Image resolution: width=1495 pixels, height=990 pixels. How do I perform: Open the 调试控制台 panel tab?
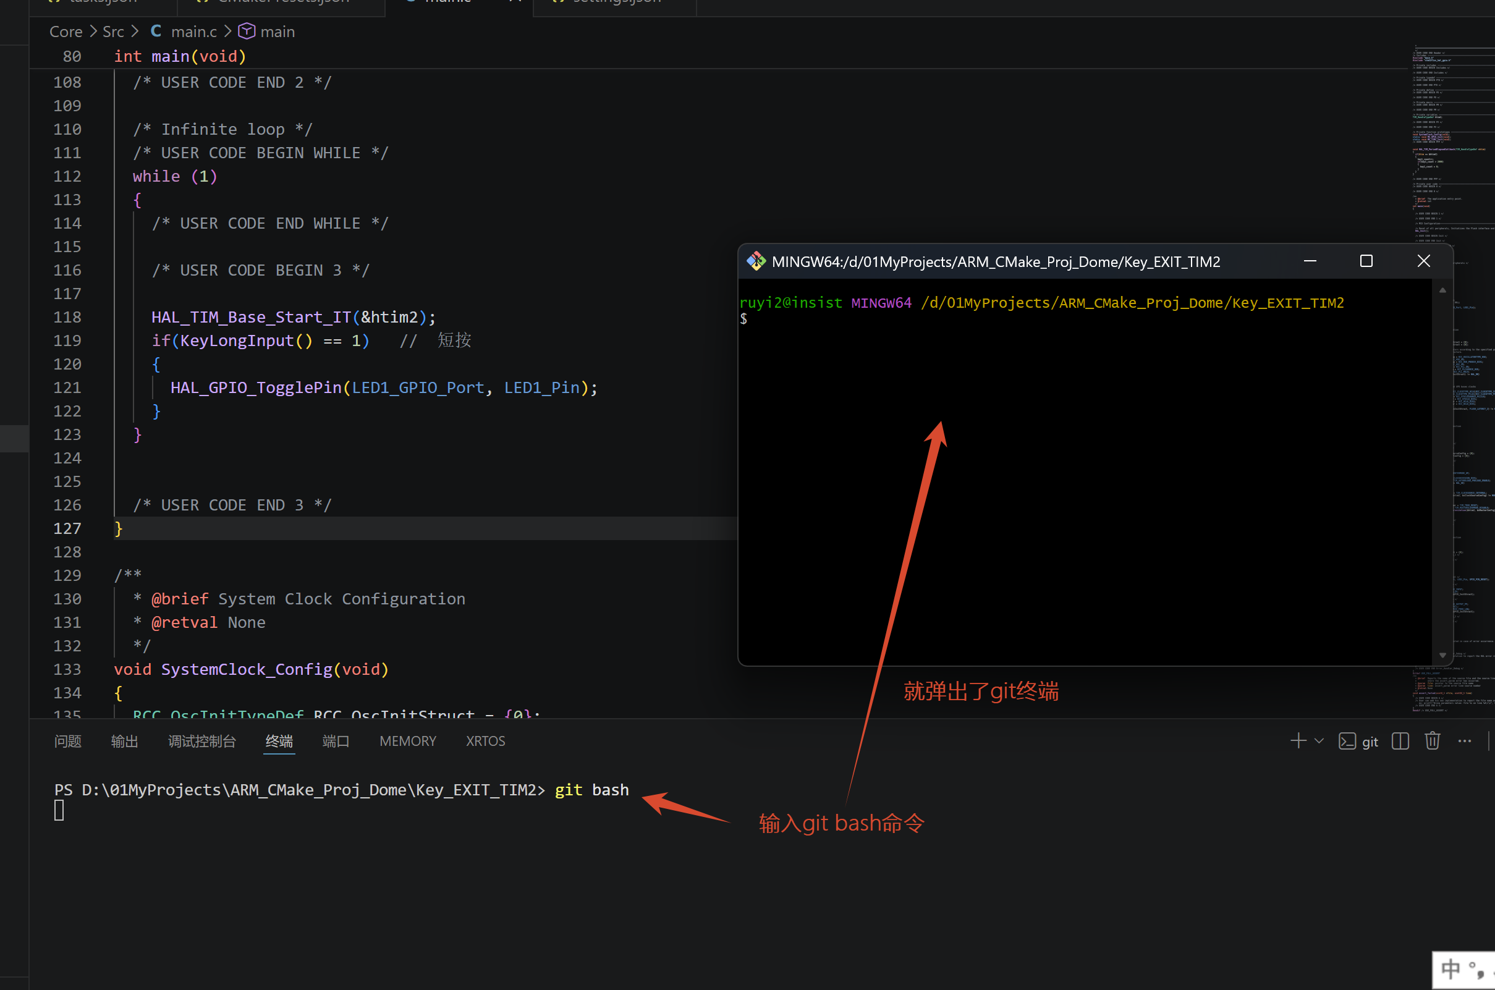coord(202,741)
